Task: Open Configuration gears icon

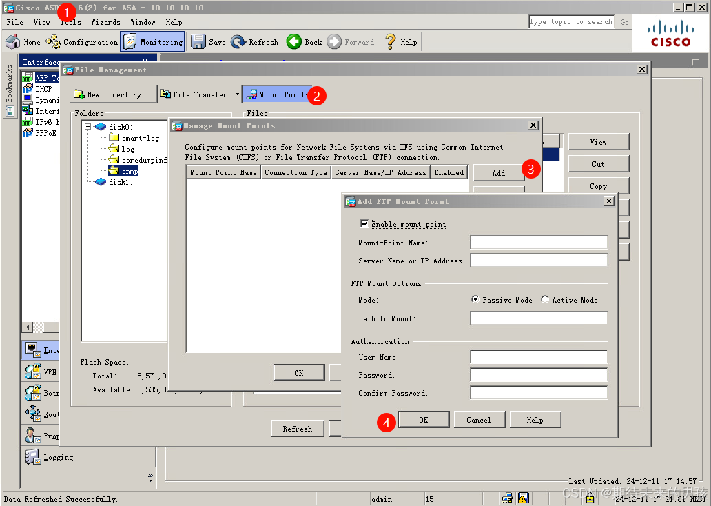Action: (x=53, y=42)
